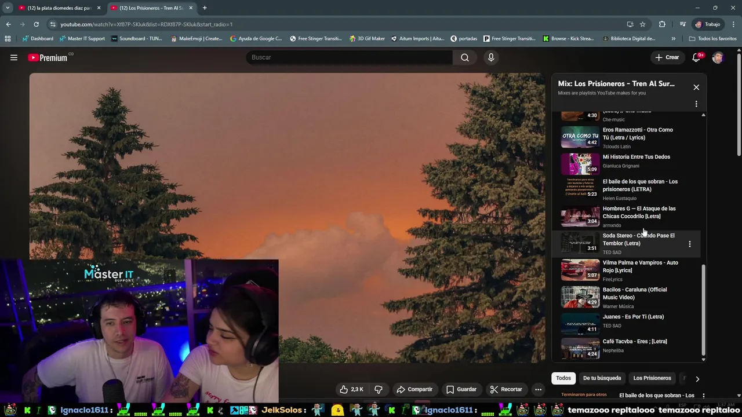Click the search magnifier button

pyautogui.click(x=465, y=57)
